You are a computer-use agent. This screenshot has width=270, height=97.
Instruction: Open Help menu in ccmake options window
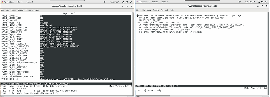pyautogui.click(x=37, y=10)
